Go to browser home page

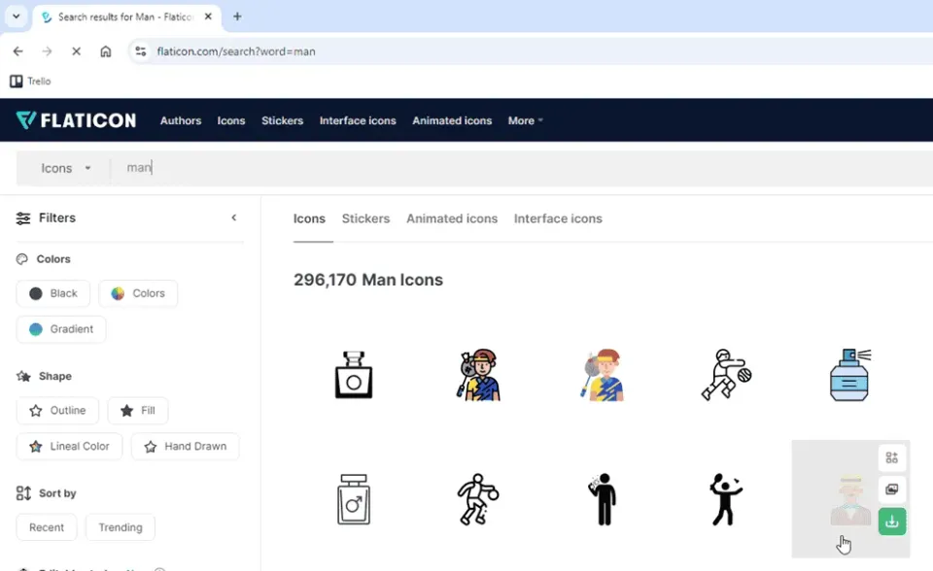(105, 51)
